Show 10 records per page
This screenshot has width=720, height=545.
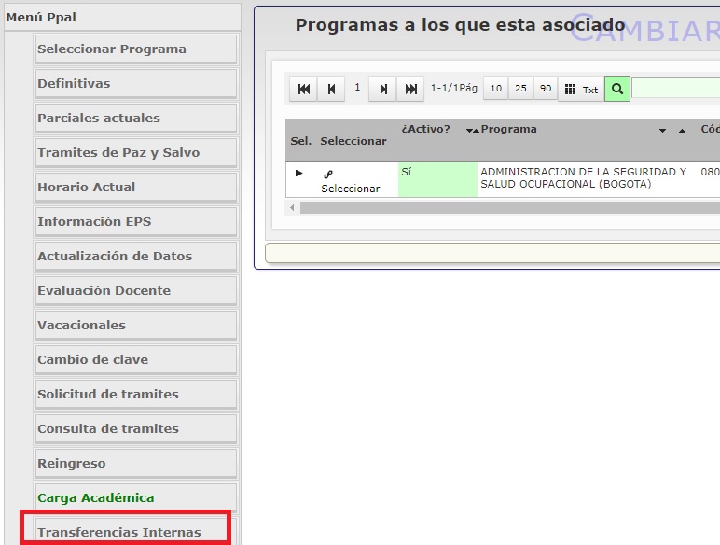tap(495, 90)
